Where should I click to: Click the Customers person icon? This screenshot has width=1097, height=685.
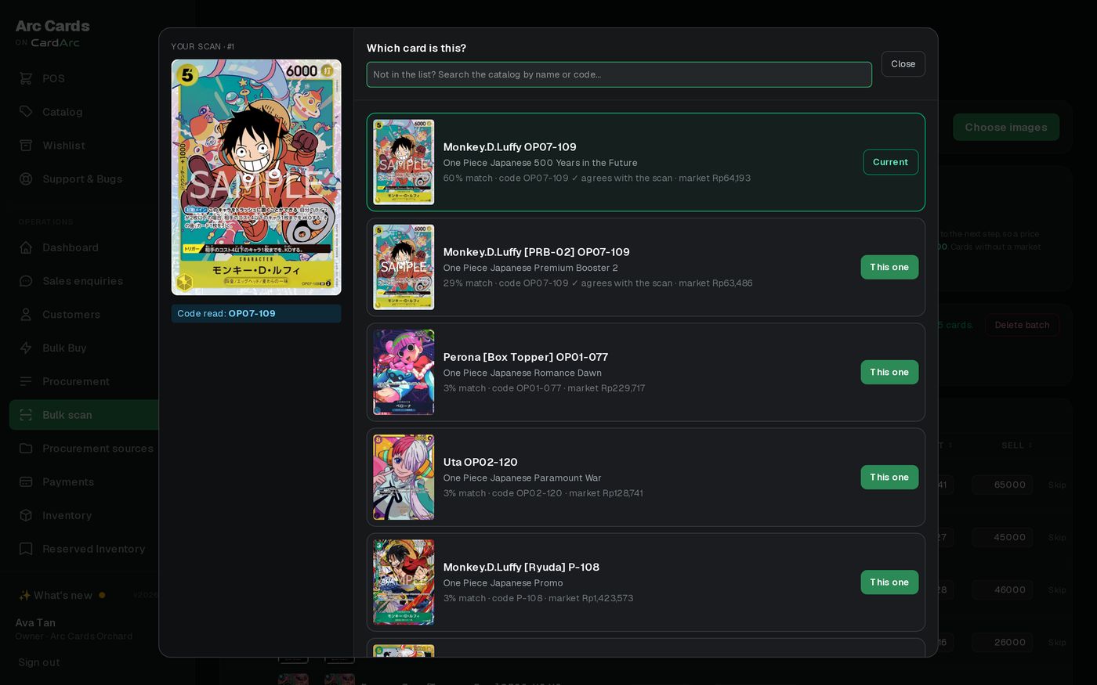pyautogui.click(x=26, y=315)
